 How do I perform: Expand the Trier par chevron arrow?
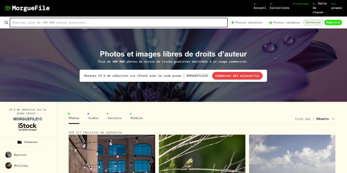point(333,119)
